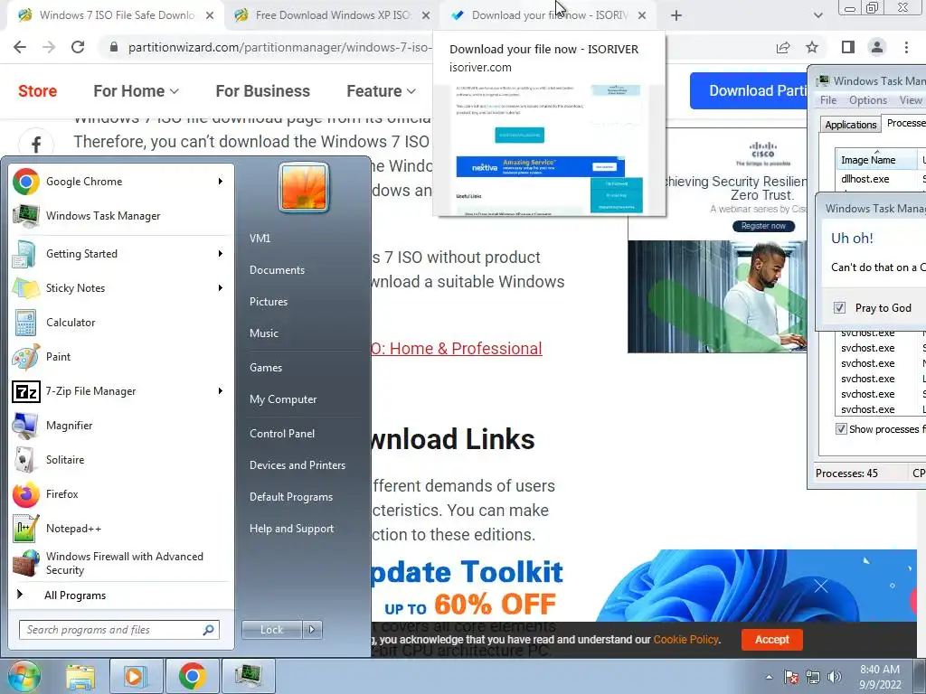Bookmark this page with star icon
The image size is (926, 694).
coord(812,47)
